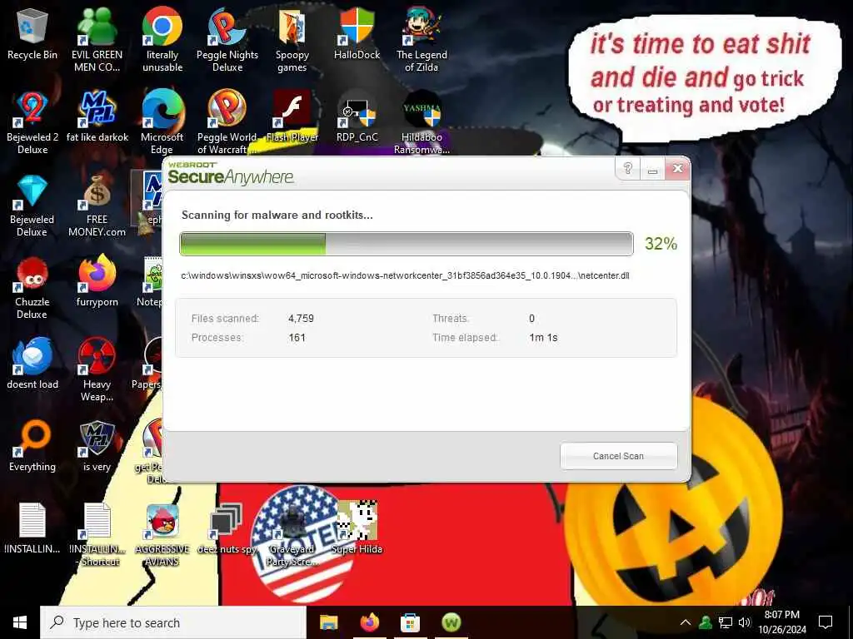Viewport: 853px width, 639px height.
Task: Open the Spoopy games folder
Action: pos(292,39)
